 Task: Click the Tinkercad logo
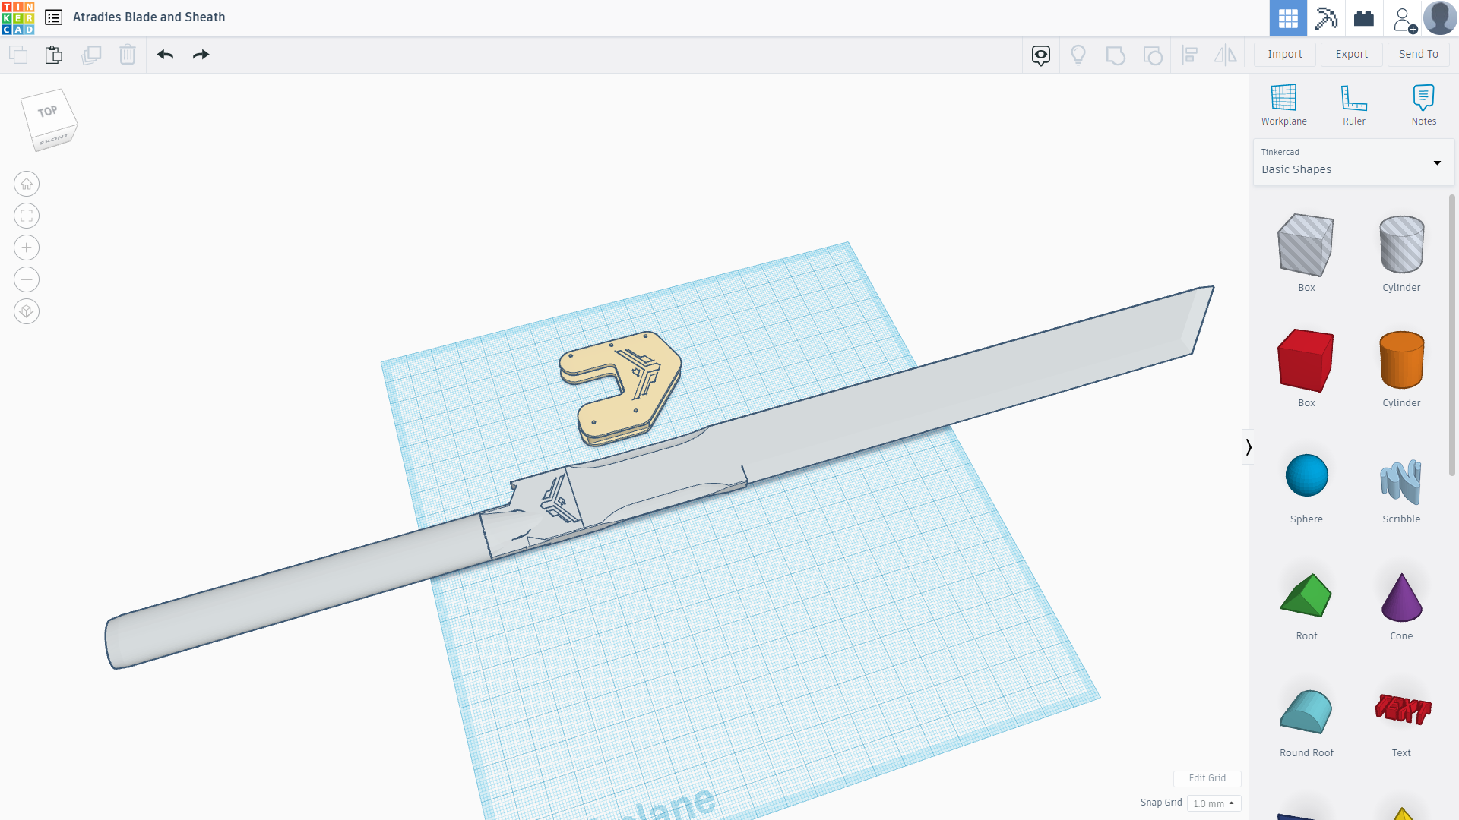click(18, 17)
